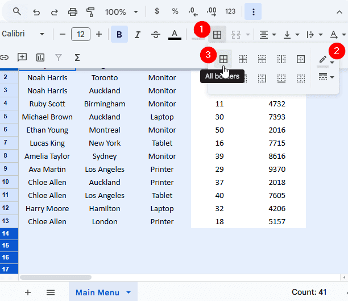348x301 pixels.
Task: Increase the decimal places
Action: click(x=212, y=12)
